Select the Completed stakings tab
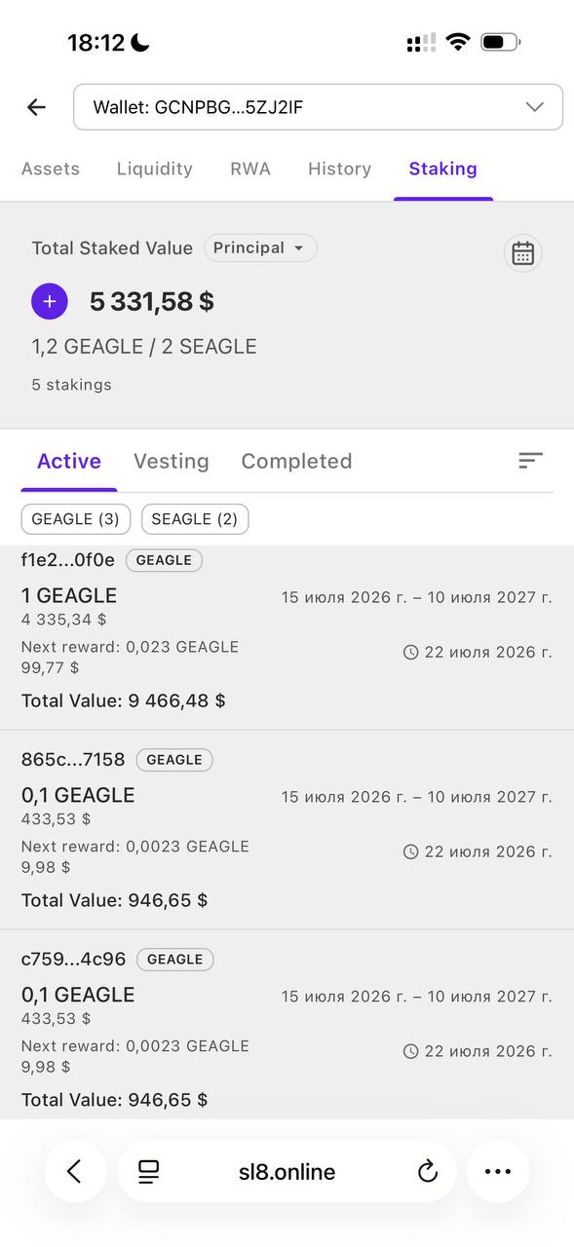 (x=296, y=461)
